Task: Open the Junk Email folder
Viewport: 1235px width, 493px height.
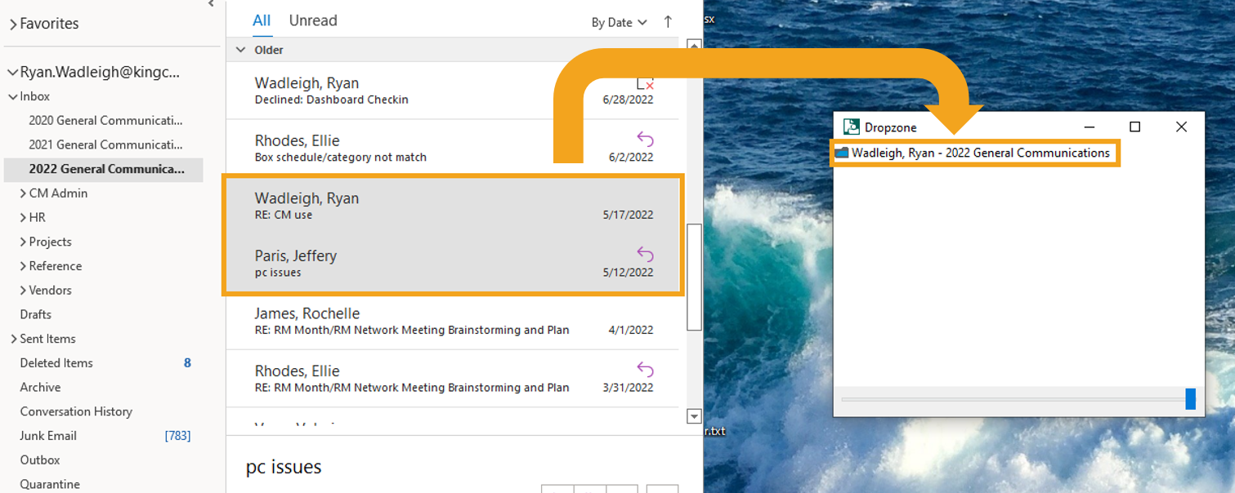Action: (x=48, y=436)
